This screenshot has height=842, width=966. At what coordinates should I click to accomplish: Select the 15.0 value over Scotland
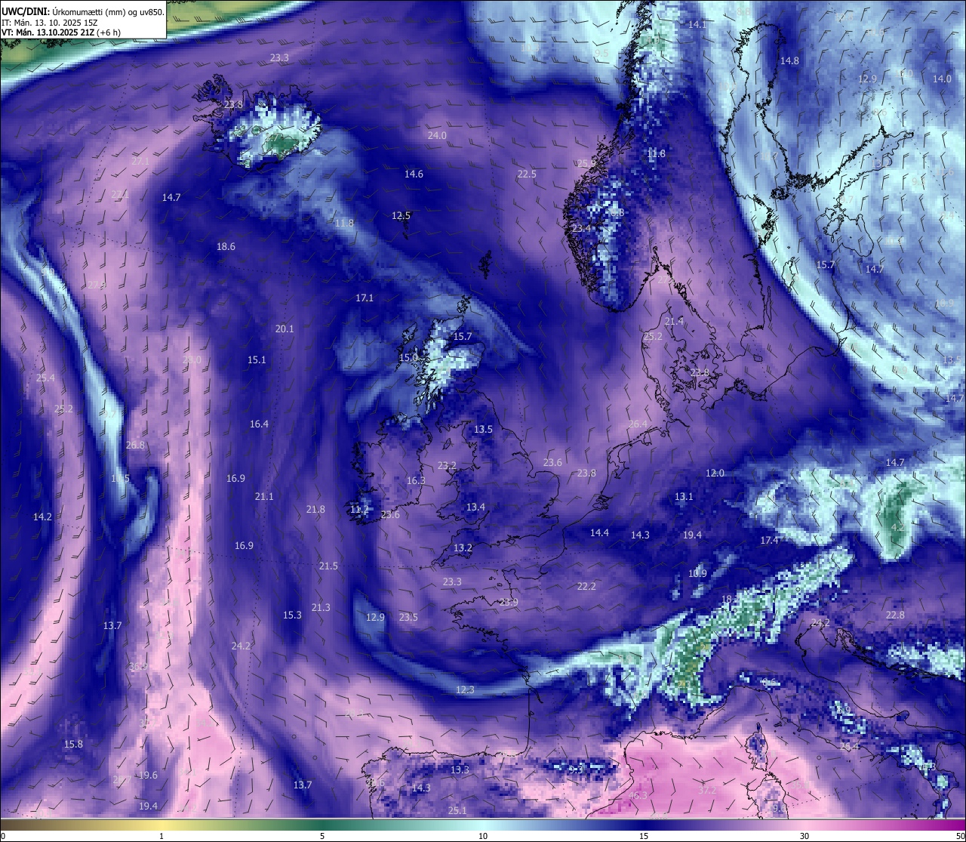408,357
